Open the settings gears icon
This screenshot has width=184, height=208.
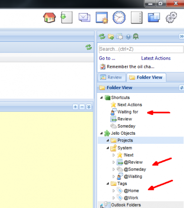171,18
